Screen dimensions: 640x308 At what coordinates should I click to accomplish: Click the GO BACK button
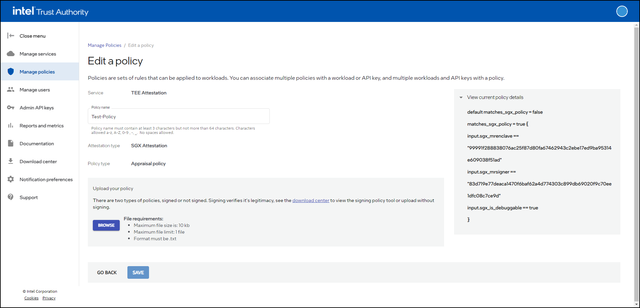[107, 272]
